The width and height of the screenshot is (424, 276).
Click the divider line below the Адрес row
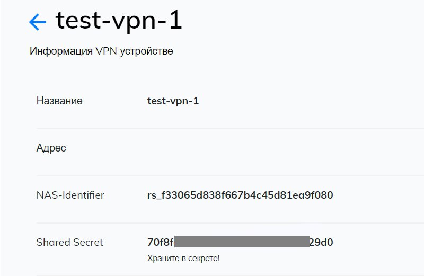(228, 176)
